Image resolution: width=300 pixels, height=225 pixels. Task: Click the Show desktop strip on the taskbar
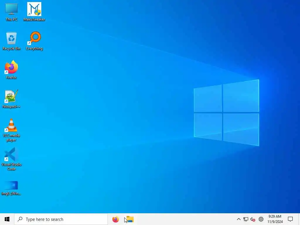[x=299, y=219]
